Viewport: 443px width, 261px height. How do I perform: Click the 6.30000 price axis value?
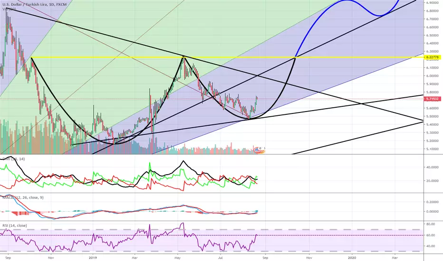[x=433, y=51]
